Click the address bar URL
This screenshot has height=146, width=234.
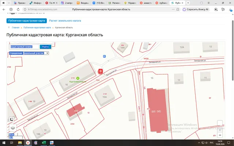(42, 9)
